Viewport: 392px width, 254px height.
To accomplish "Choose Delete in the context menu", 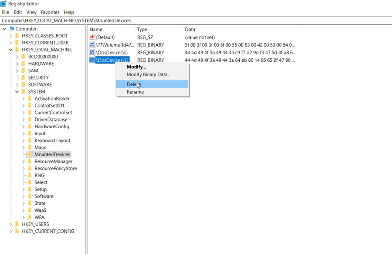I will point(152,84).
